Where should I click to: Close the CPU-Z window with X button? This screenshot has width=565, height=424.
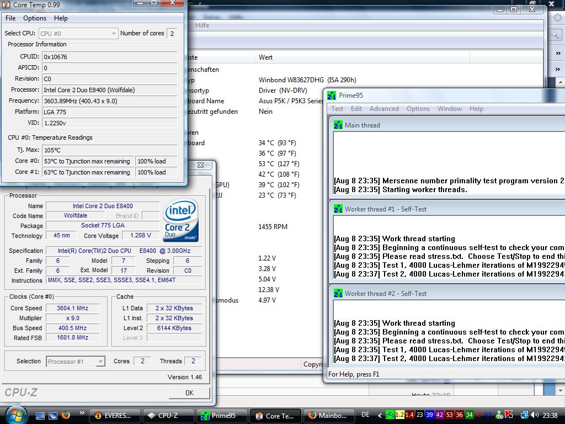(x=201, y=165)
